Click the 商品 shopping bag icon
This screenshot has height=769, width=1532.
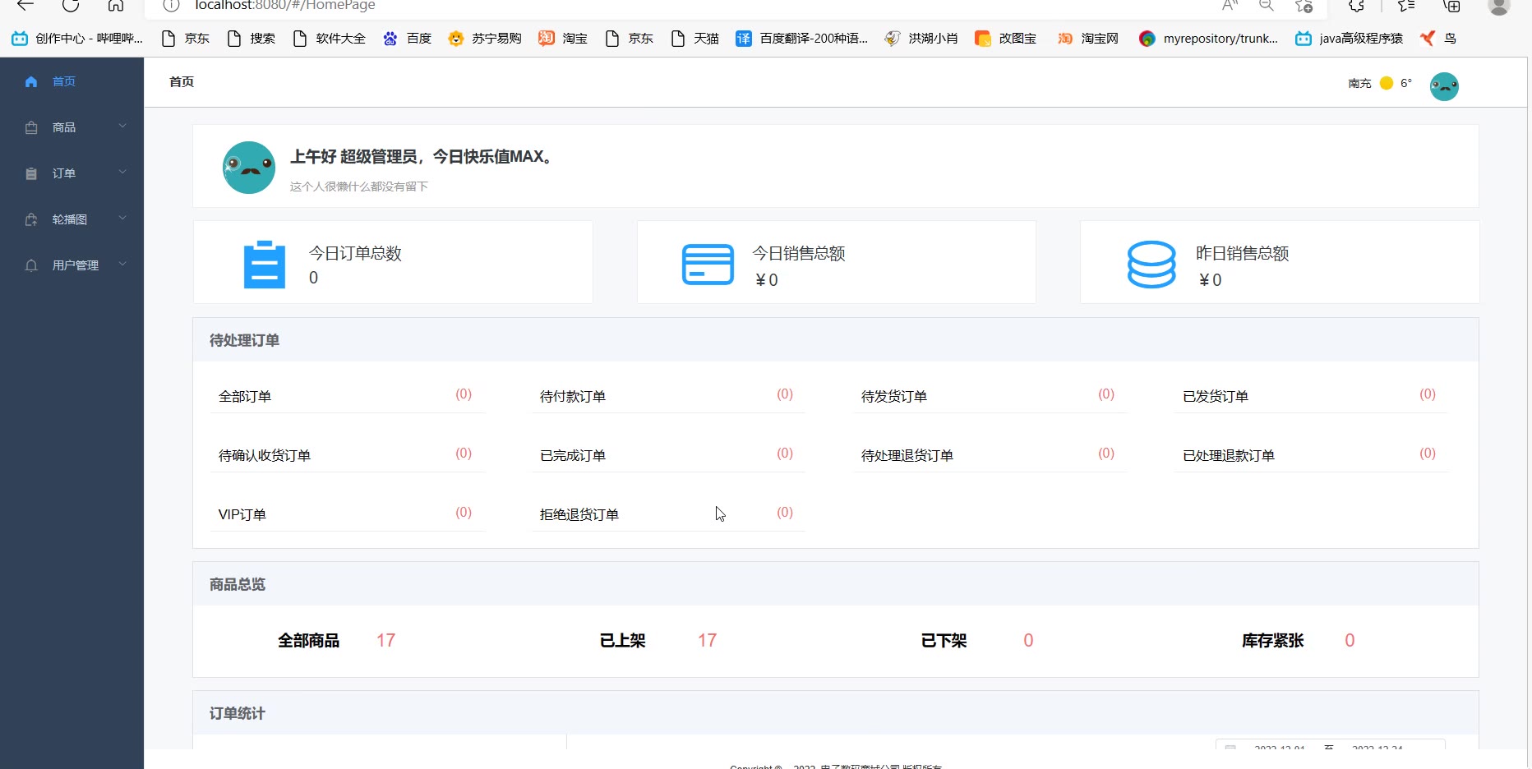point(31,127)
